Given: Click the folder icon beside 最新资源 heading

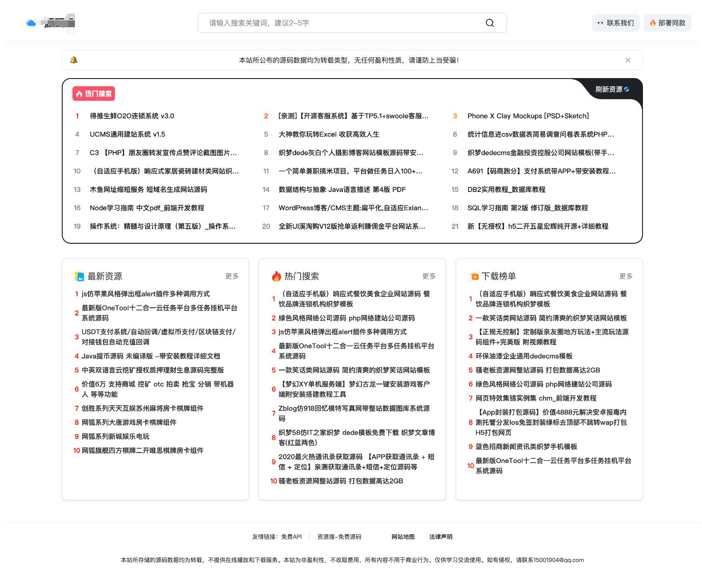Looking at the screenshot, I should 79,276.
